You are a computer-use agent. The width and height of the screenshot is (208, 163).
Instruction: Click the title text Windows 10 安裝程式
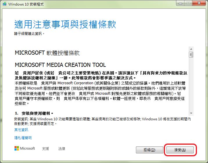[x=26, y=4]
